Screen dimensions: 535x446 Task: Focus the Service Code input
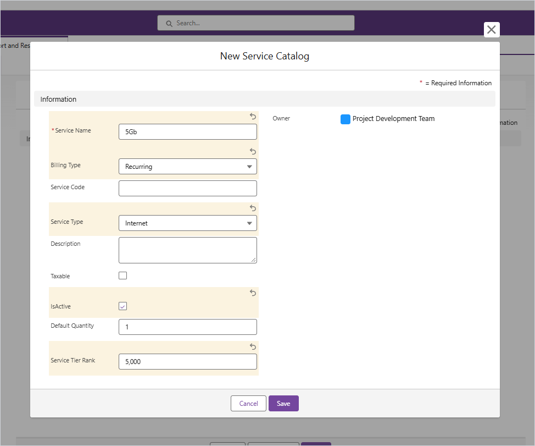coord(188,188)
